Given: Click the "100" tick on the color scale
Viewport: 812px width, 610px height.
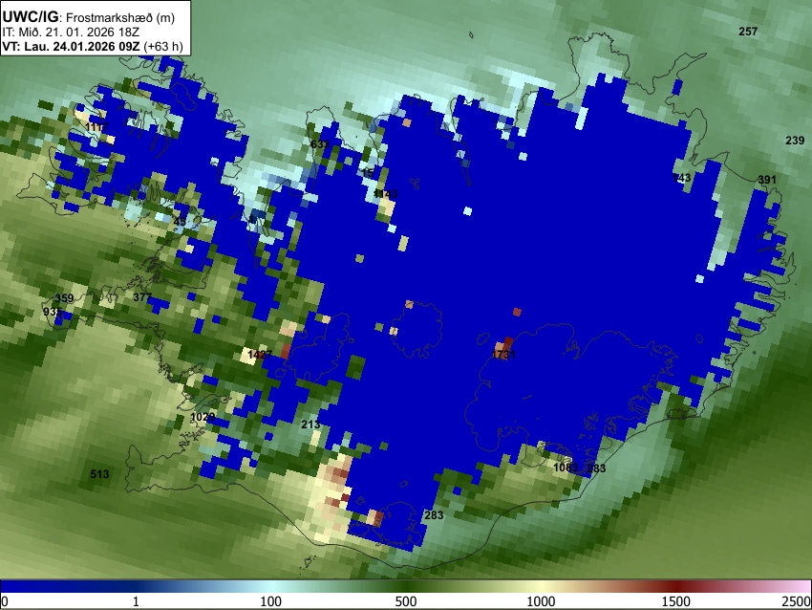Looking at the screenshot, I should pyautogui.click(x=270, y=601).
